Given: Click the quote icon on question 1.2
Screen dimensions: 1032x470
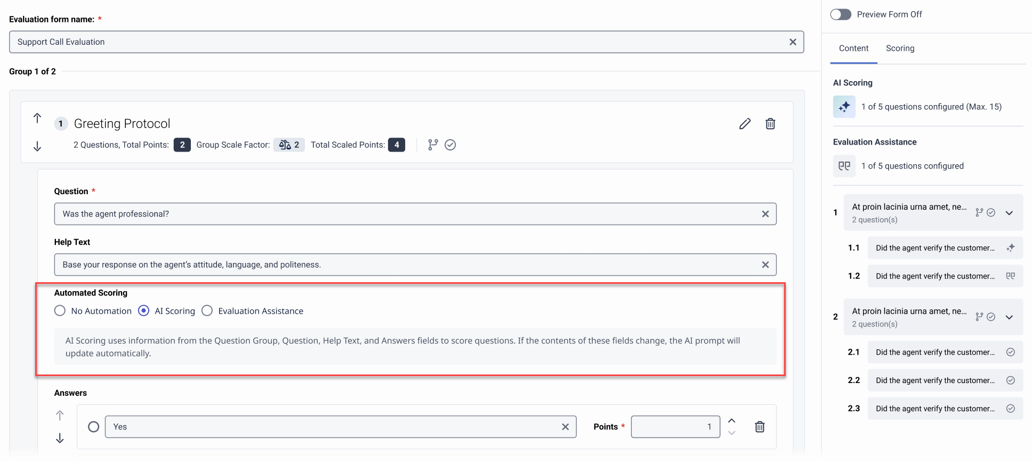Looking at the screenshot, I should (x=1010, y=276).
